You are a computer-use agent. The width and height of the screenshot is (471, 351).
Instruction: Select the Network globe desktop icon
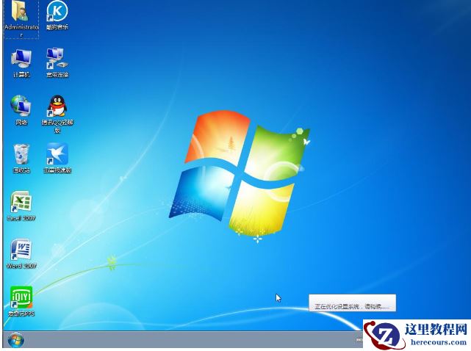[x=21, y=110]
